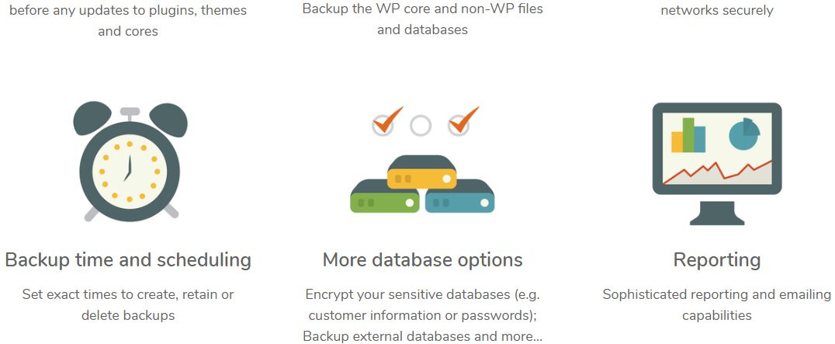
Task: Select the "Reporting" heading
Action: click(x=716, y=259)
